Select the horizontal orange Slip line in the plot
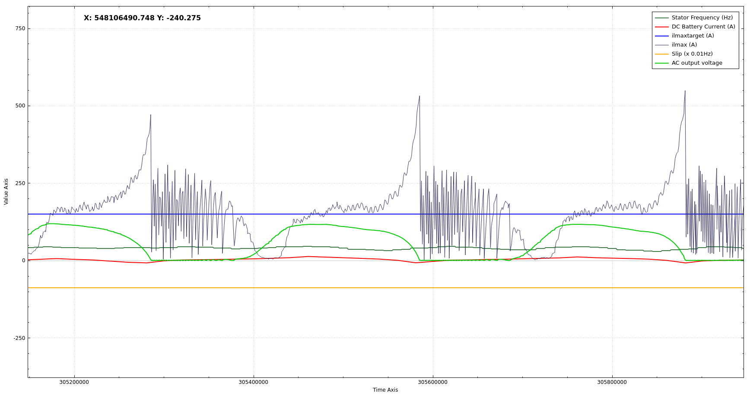The image size is (750, 396). pyautogui.click(x=386, y=288)
